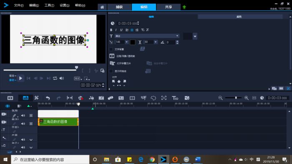Open the 帮助 Help menu
292x164 pixels.
pyautogui.click(x=80, y=5)
